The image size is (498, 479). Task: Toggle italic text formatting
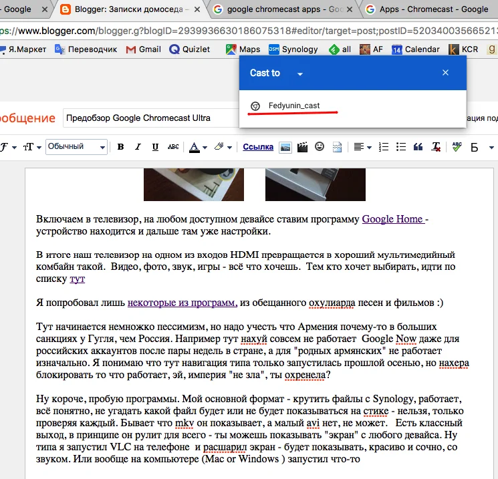138,147
